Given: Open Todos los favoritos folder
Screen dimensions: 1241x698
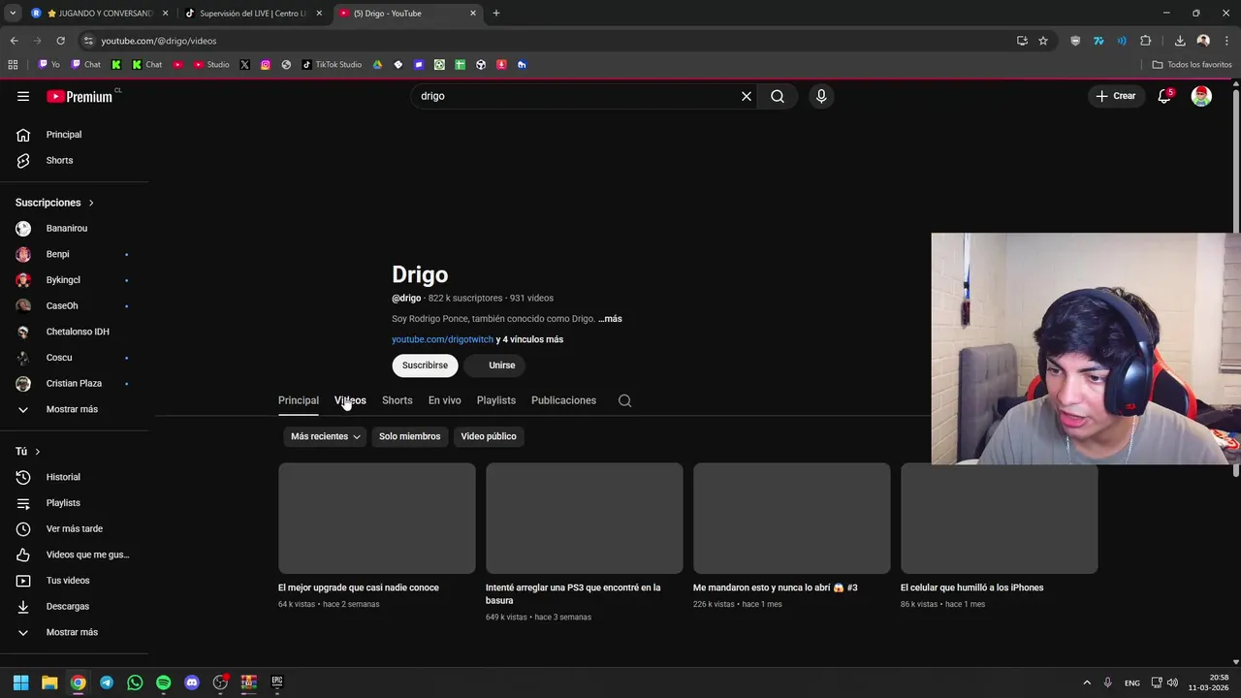Looking at the screenshot, I should tap(1192, 65).
